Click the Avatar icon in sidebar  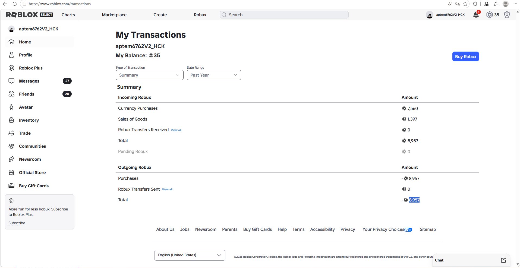11,107
